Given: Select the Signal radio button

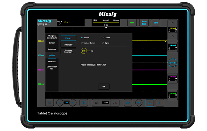Looking at the screenshot, I should 103,43.
